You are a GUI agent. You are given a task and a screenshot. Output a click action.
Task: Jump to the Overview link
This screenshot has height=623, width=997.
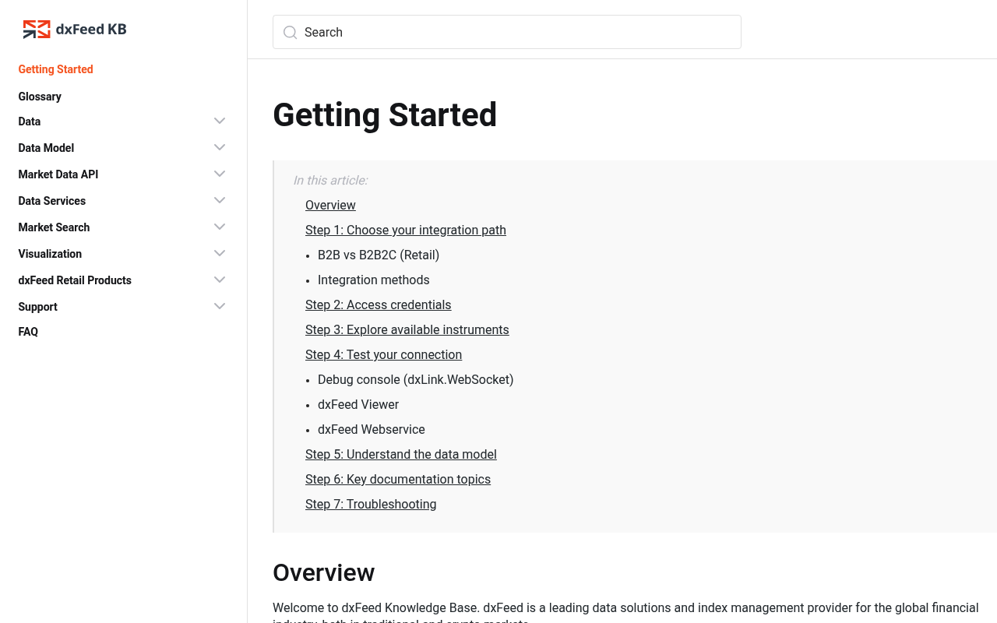330,205
